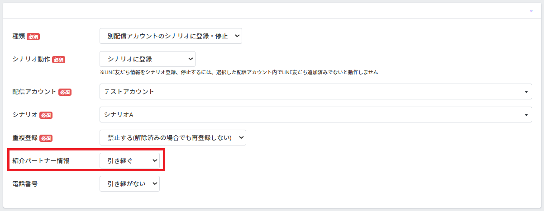Image resolution: width=544 pixels, height=211 pixels.
Task: Click the 必須 badge next to 種類
Action: tap(33, 37)
